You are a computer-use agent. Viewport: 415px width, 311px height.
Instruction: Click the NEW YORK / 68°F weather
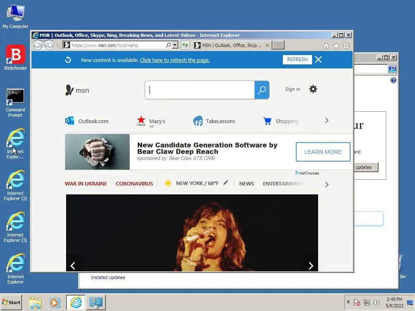click(197, 183)
